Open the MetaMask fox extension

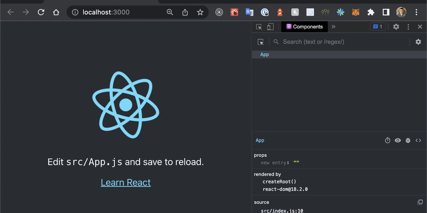tap(356, 12)
